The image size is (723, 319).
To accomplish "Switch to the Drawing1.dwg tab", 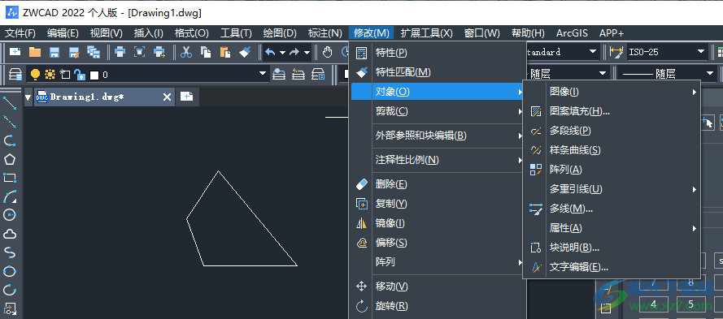I will coord(104,97).
